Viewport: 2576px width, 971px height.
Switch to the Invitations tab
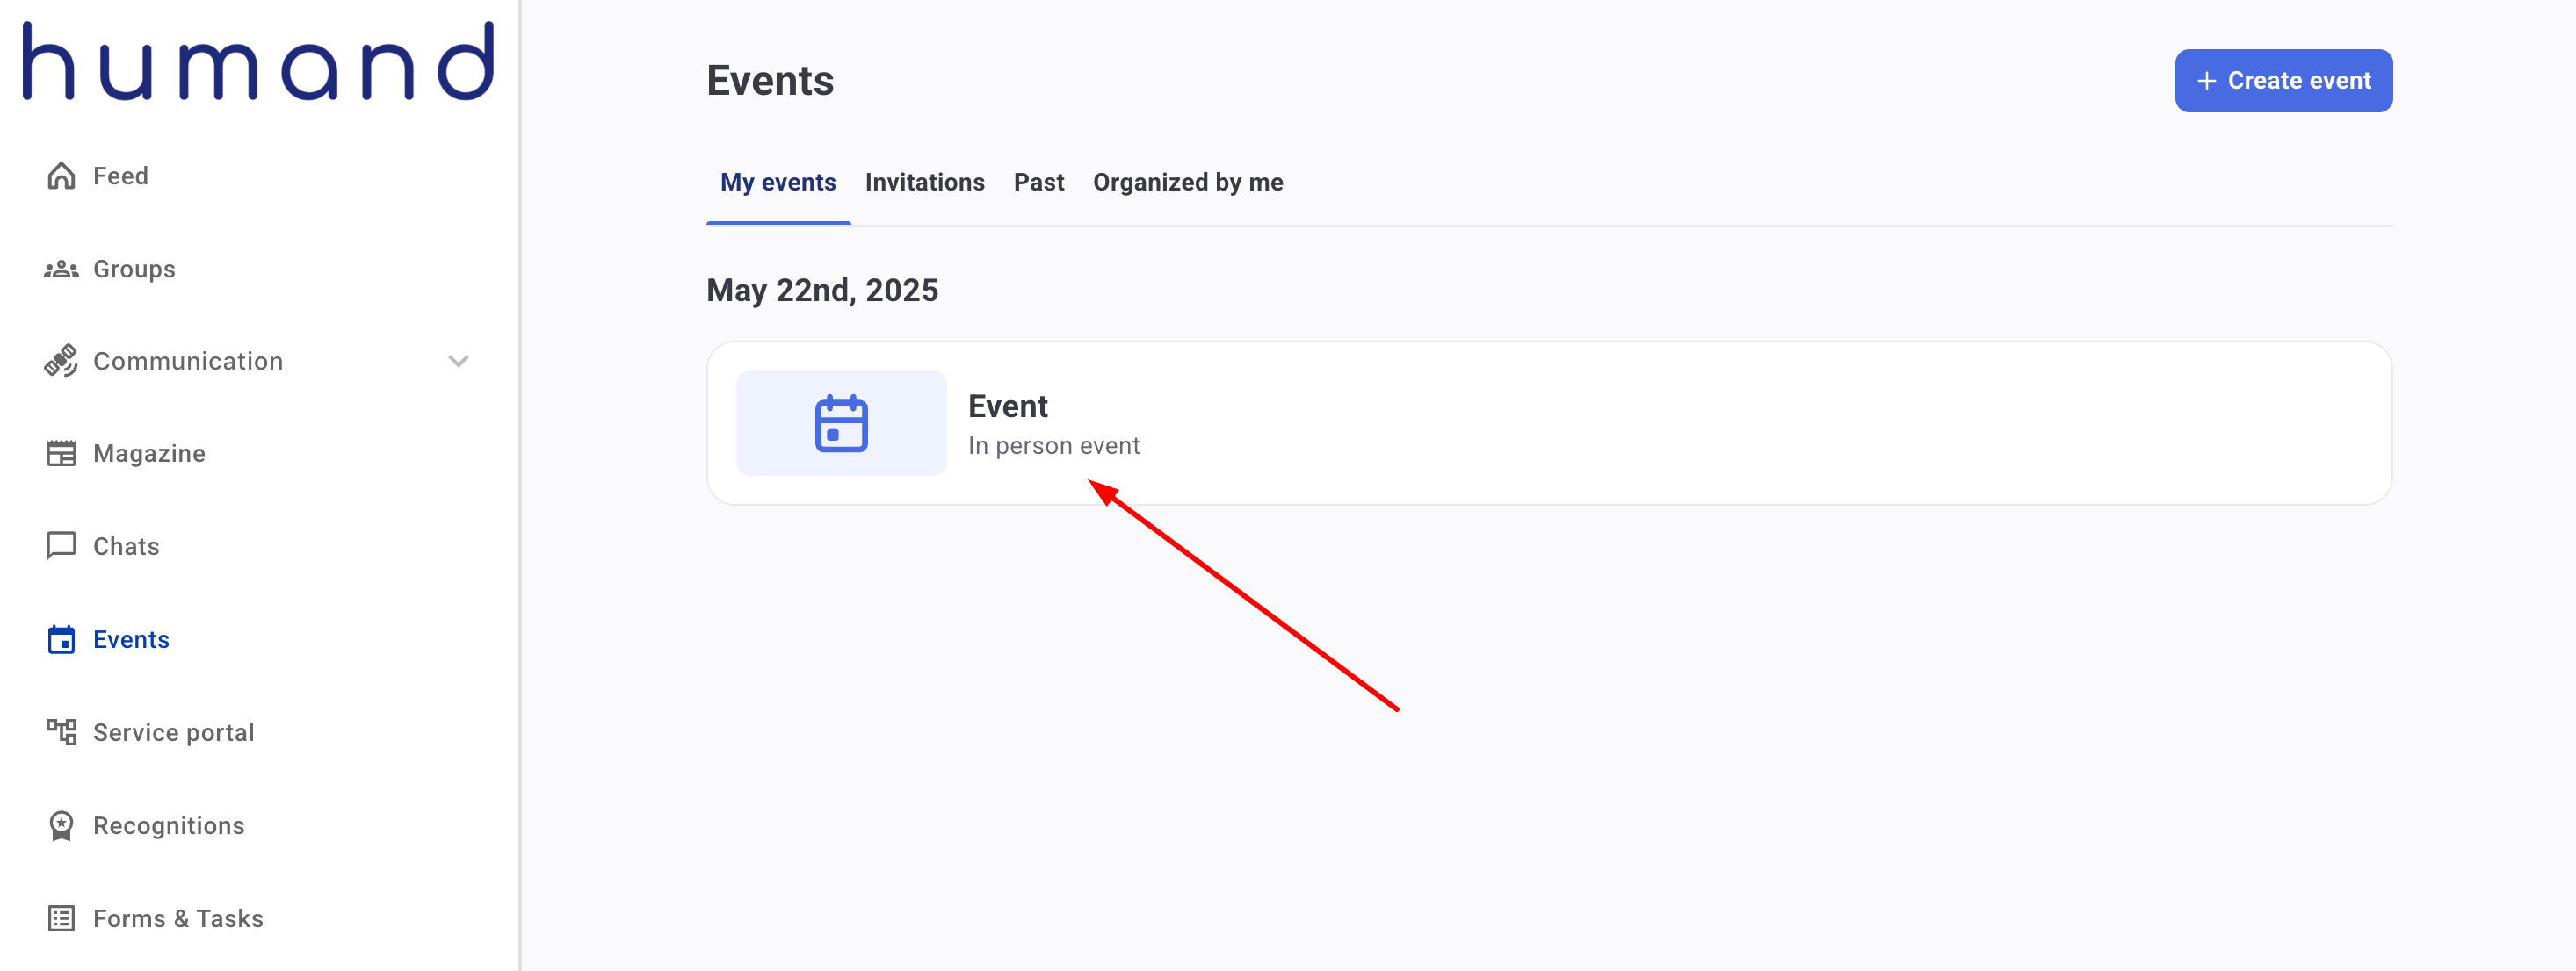[924, 182]
